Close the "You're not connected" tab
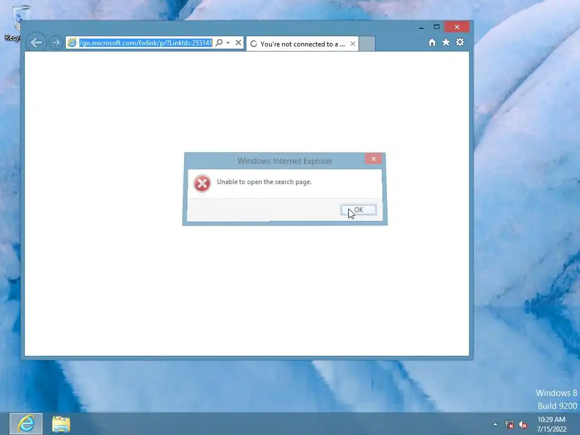 click(352, 44)
